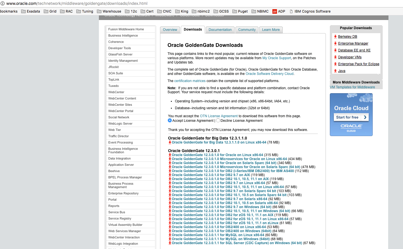Click the page info icon in the address bar
The width and height of the screenshot is (403, 249).
coord(3,3)
